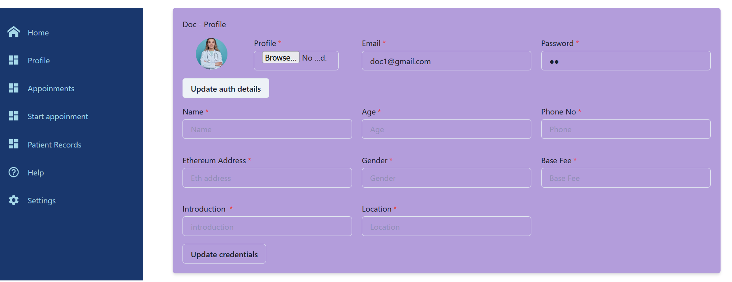This screenshot has width=732, height=282.
Task: Click the Introduction input field
Action: click(x=267, y=226)
